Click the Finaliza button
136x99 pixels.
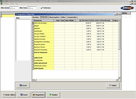tap(53, 95)
